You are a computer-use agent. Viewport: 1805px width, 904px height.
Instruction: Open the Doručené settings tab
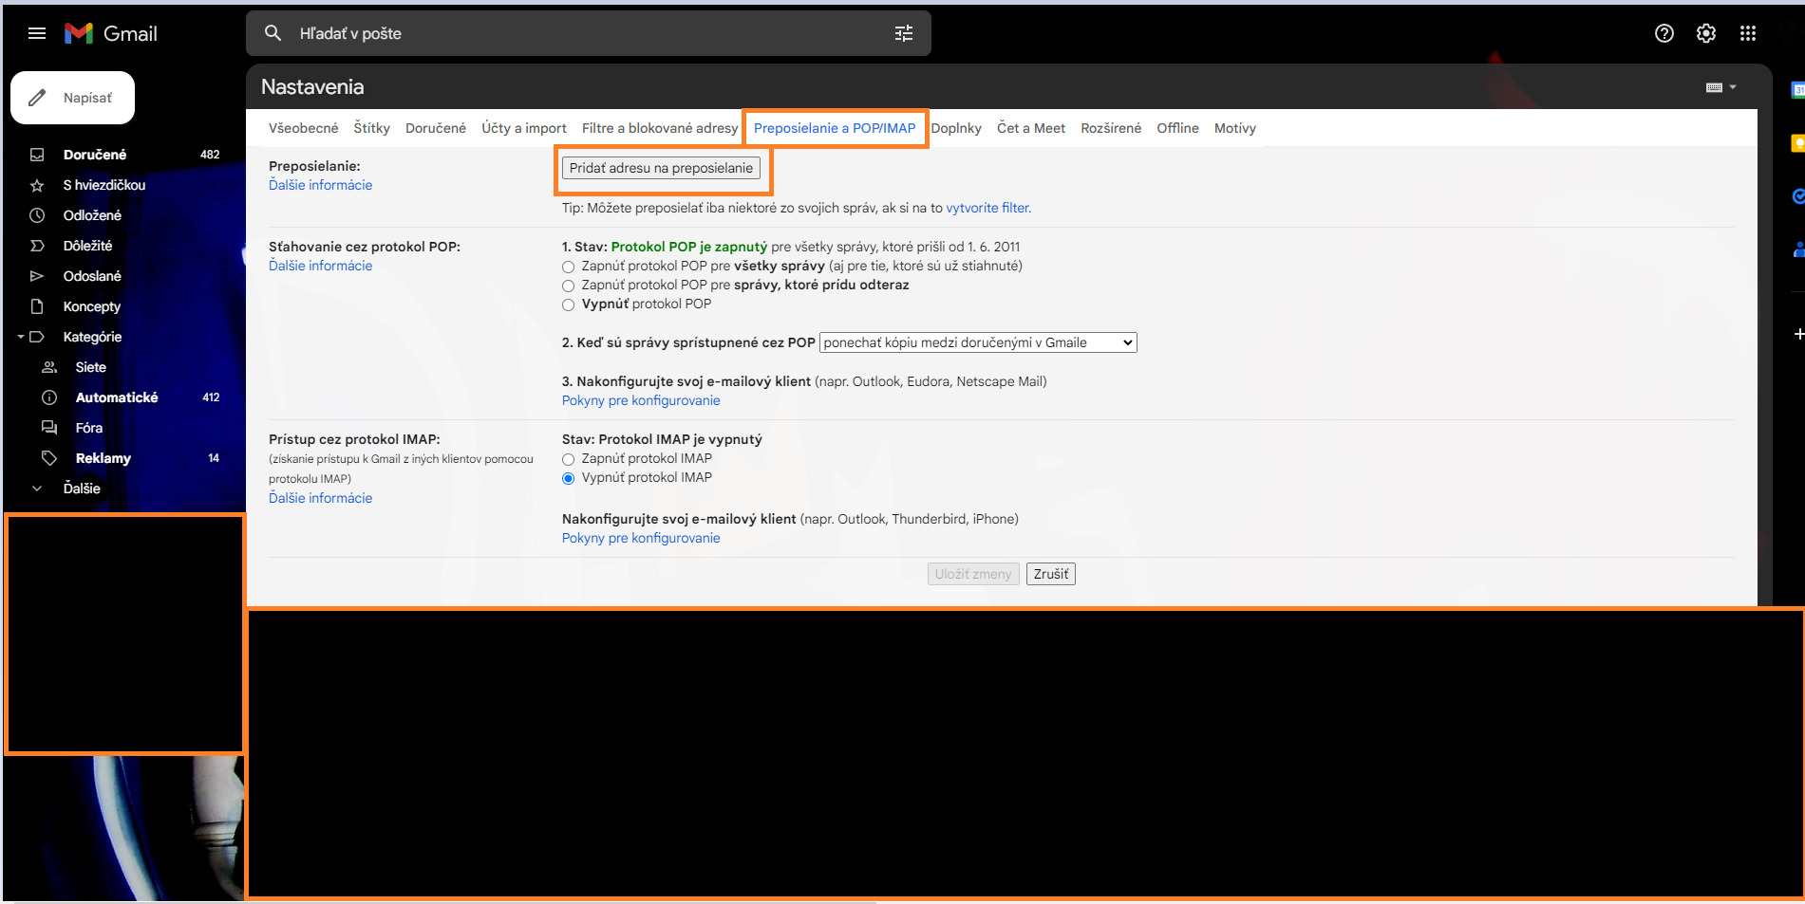[436, 128]
